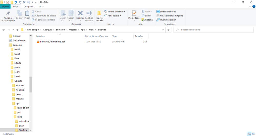This screenshot has height=136, width=256.
Task: Open the Objects folder in navigation tree
Action: [18, 81]
